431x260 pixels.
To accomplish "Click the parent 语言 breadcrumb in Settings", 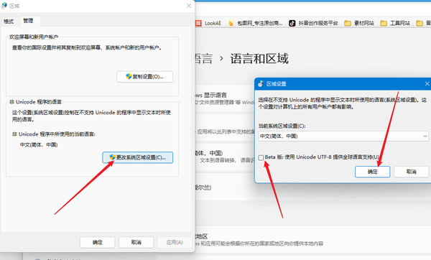I will click(x=204, y=59).
